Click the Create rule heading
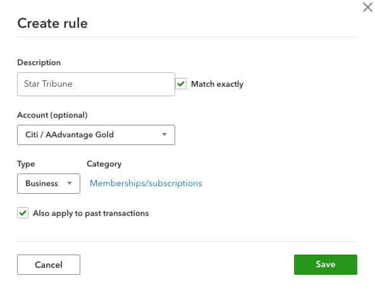Screen dimensions: 375x290 point(52,23)
